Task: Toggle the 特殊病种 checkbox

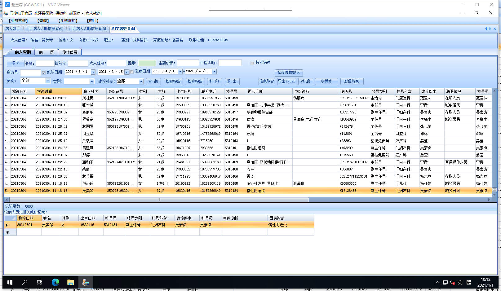Action: coord(252,63)
